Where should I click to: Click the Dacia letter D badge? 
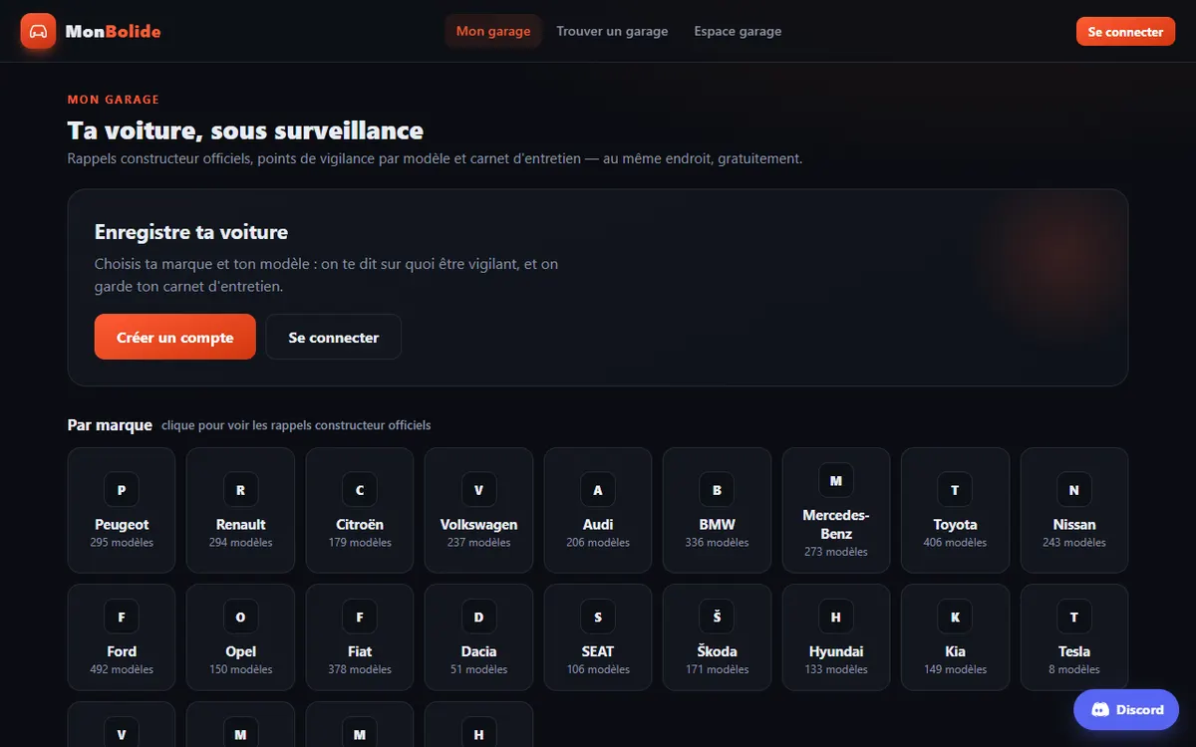478,618
